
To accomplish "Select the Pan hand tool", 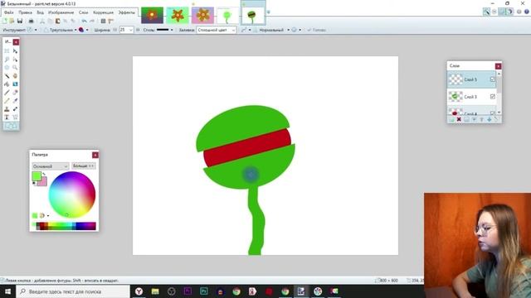I will [15, 76].
